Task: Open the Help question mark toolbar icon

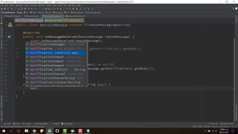Action: tap(93, 9)
